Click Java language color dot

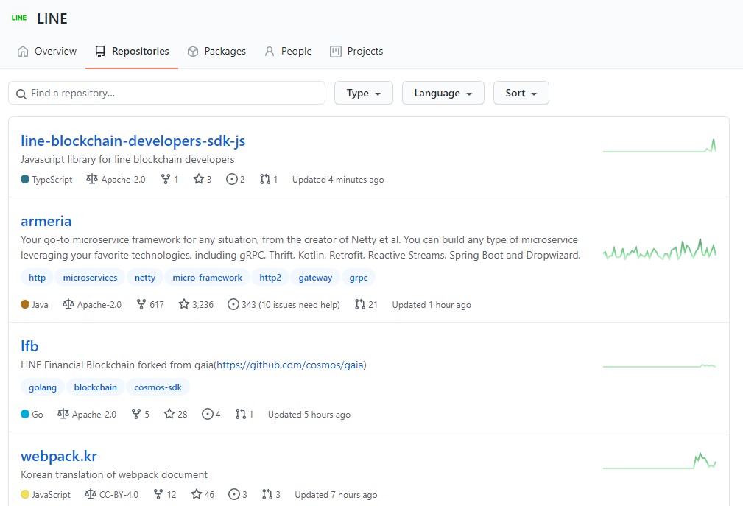(x=25, y=304)
